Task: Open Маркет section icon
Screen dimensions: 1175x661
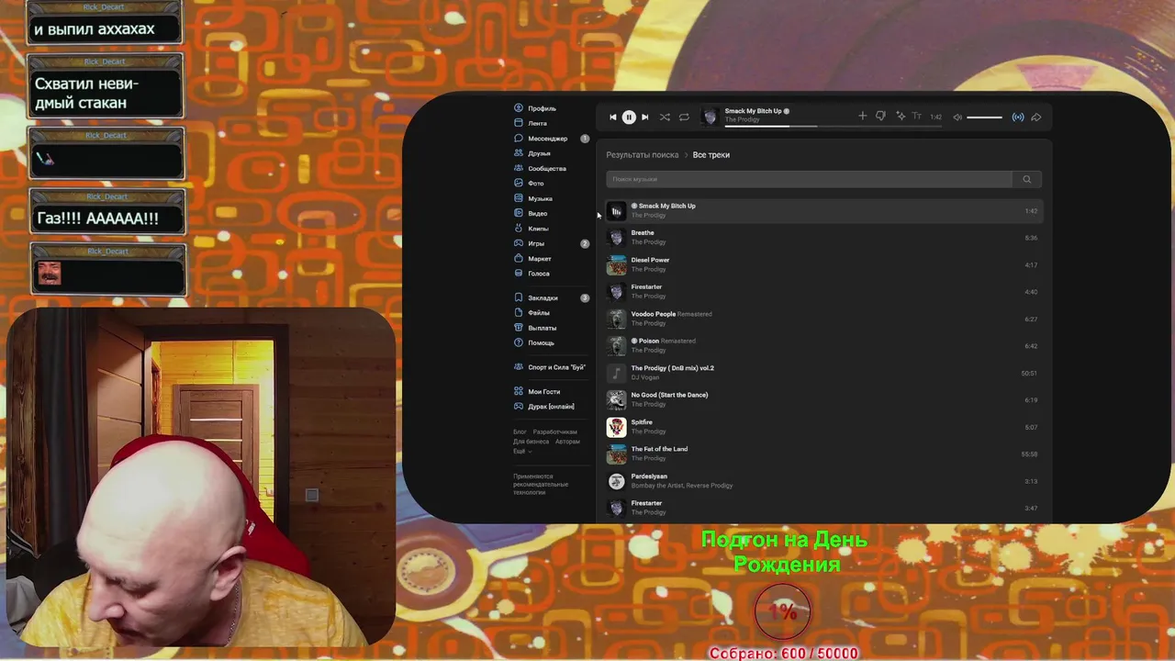Action: (519, 259)
